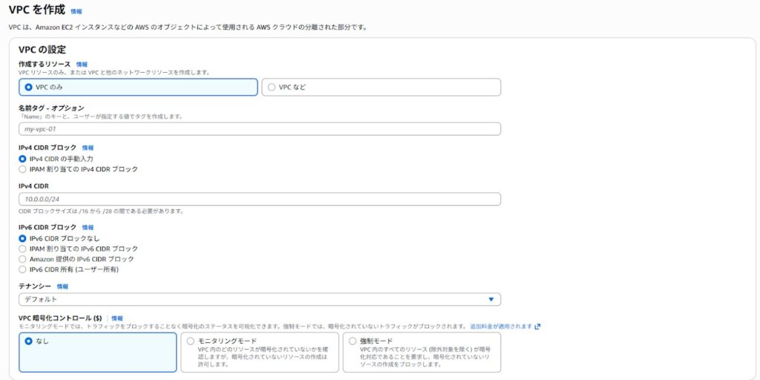Click the external link icon beside 追加料金が適用されます
Image resolution: width=760 pixels, height=380 pixels.
pos(537,327)
